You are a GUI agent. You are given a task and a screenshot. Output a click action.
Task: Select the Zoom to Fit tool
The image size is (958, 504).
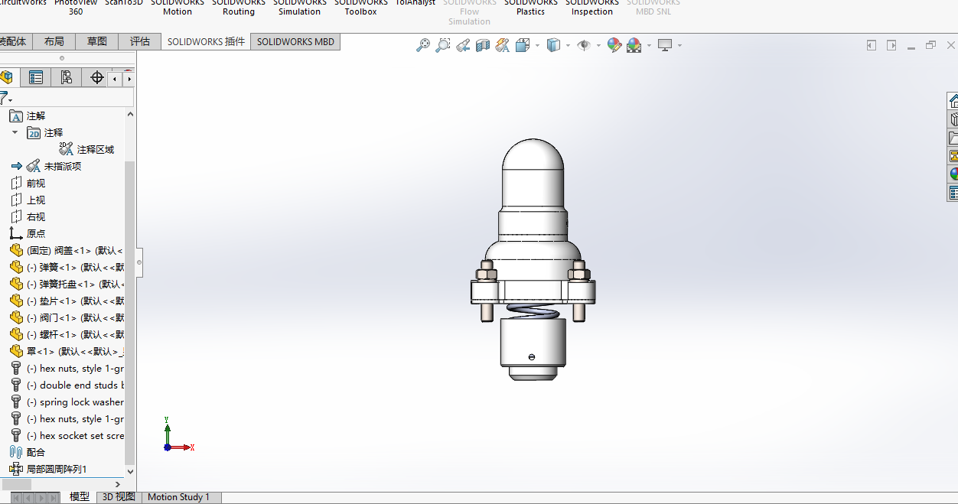tap(423, 45)
